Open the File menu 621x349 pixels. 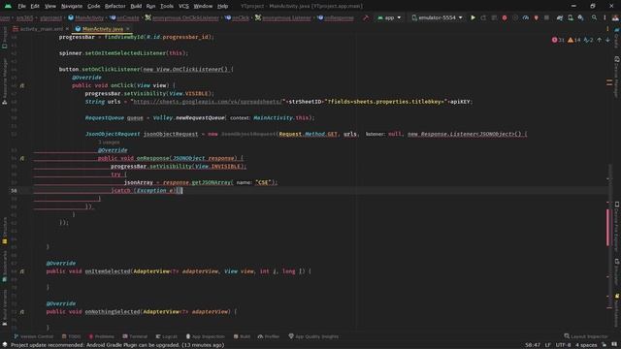(x=21, y=6)
